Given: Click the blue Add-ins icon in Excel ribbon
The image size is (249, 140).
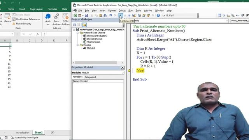Looking at the screenshot, I should (x=48, y=19).
